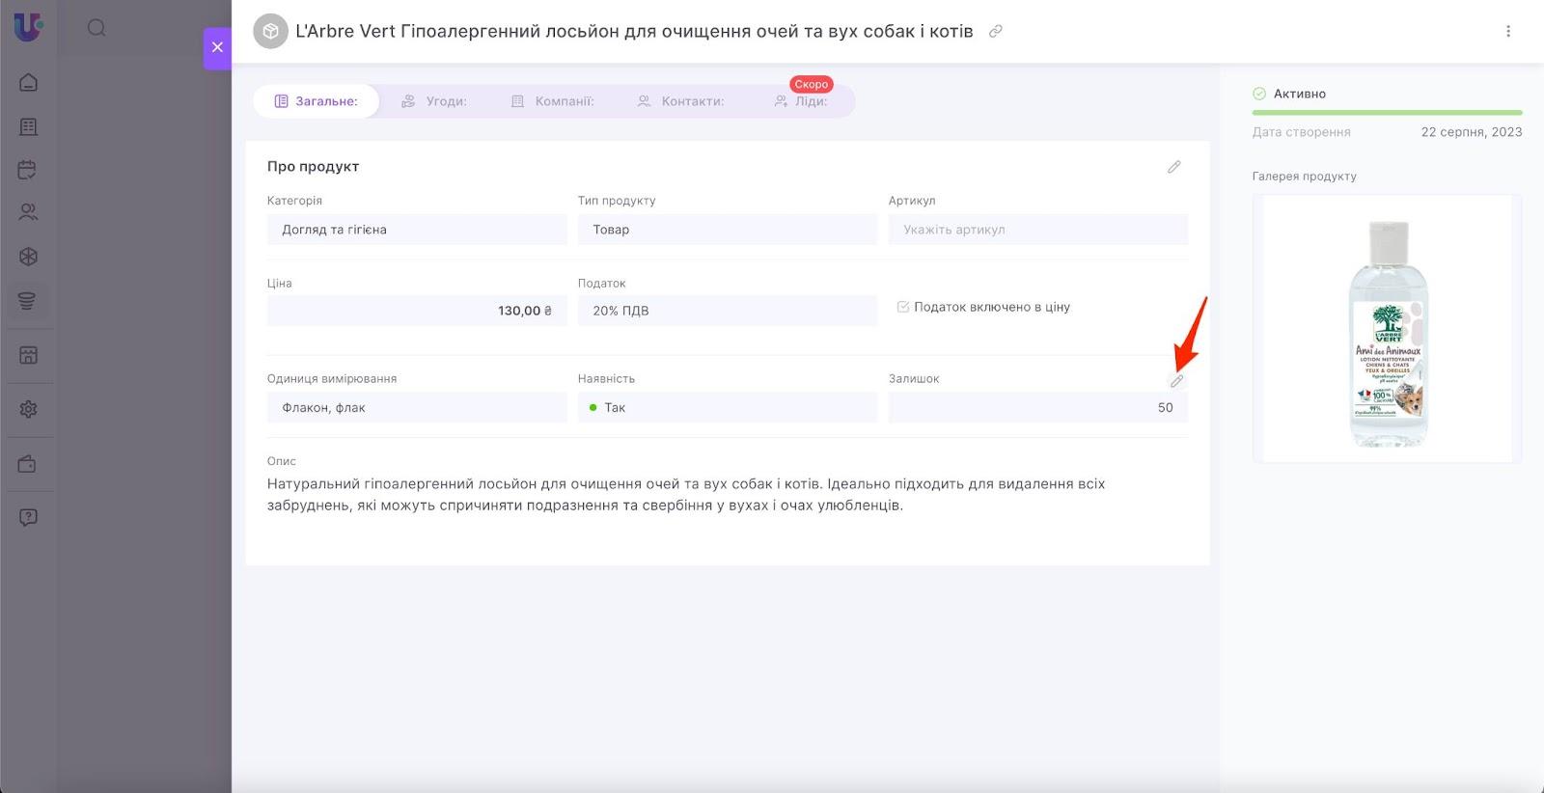The image size is (1544, 793).
Task: Switch to the Компанії tab
Action: point(552,101)
